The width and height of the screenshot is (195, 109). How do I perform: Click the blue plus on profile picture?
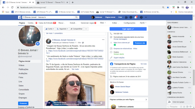coord(38,44)
